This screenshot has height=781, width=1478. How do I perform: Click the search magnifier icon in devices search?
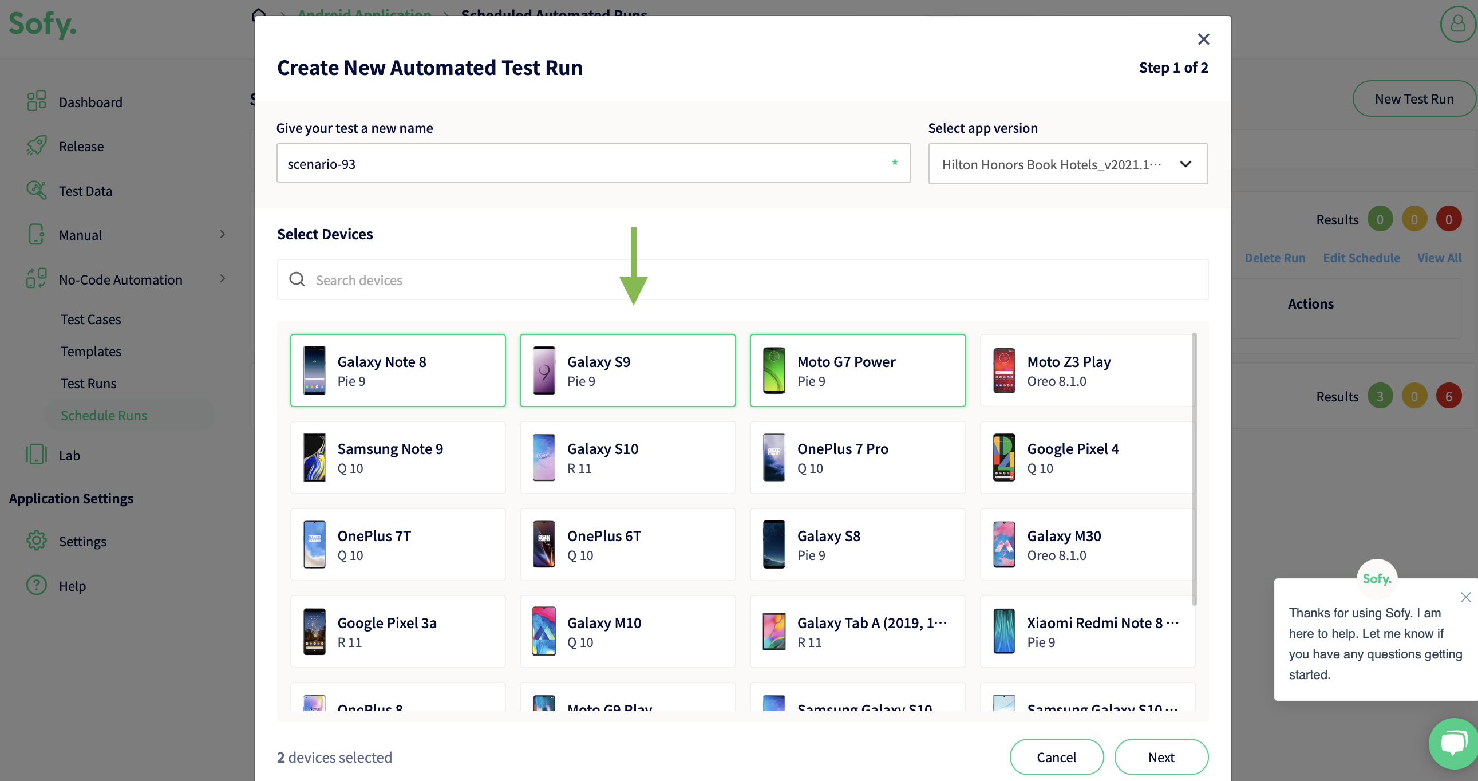point(297,279)
